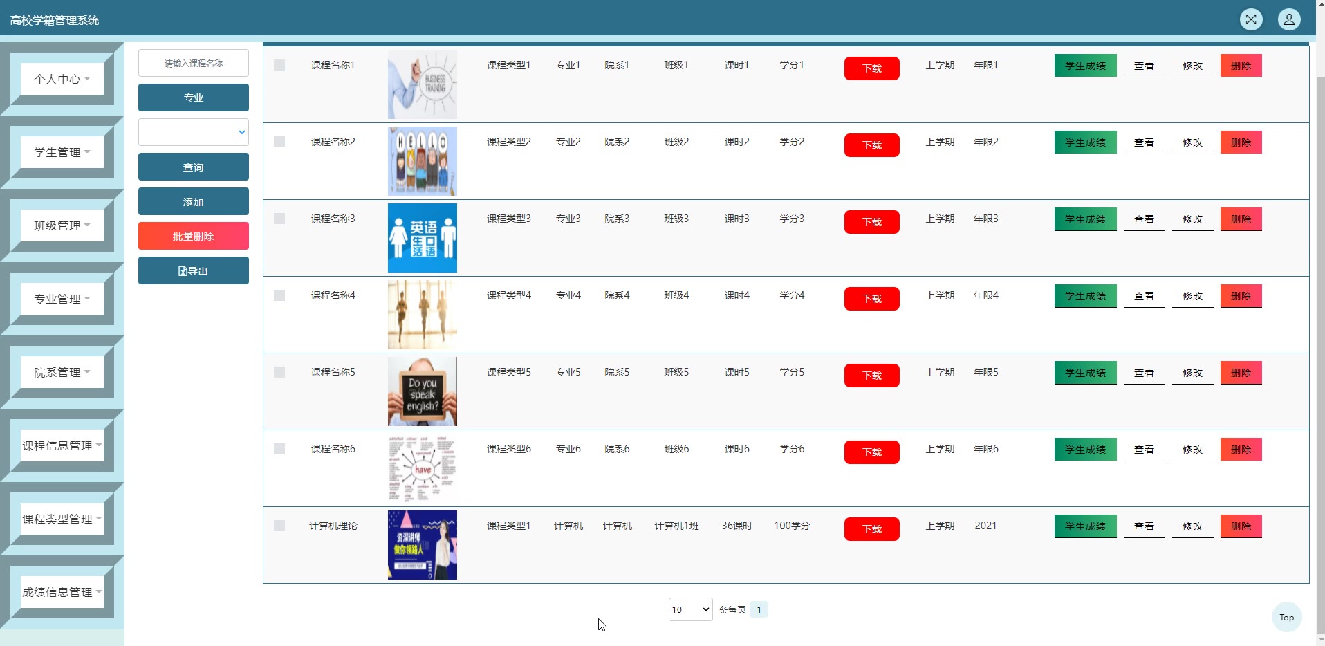
Task: Delete the 课程名称4 row
Action: [1241, 296]
